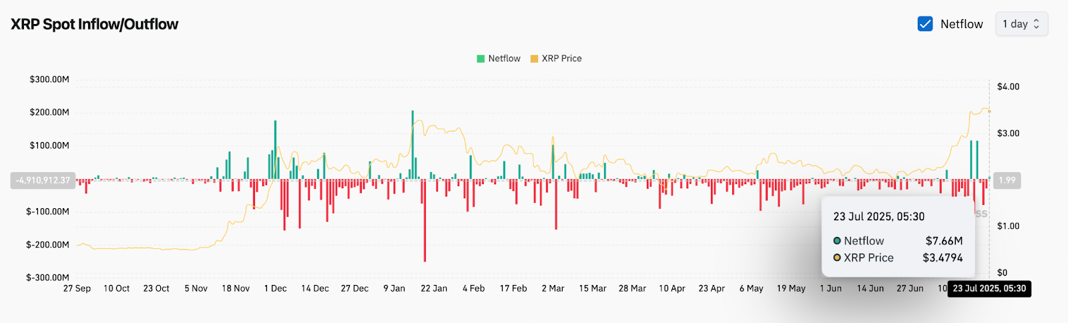The image size is (1068, 323).
Task: Click the 28 Mar date label
Action: (x=633, y=288)
